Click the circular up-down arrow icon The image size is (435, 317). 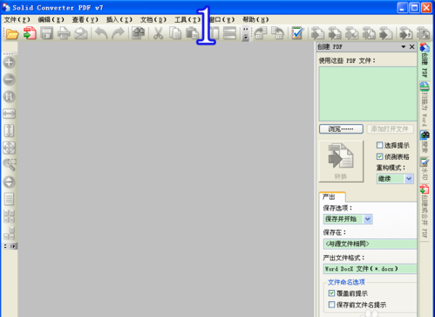click(9, 182)
